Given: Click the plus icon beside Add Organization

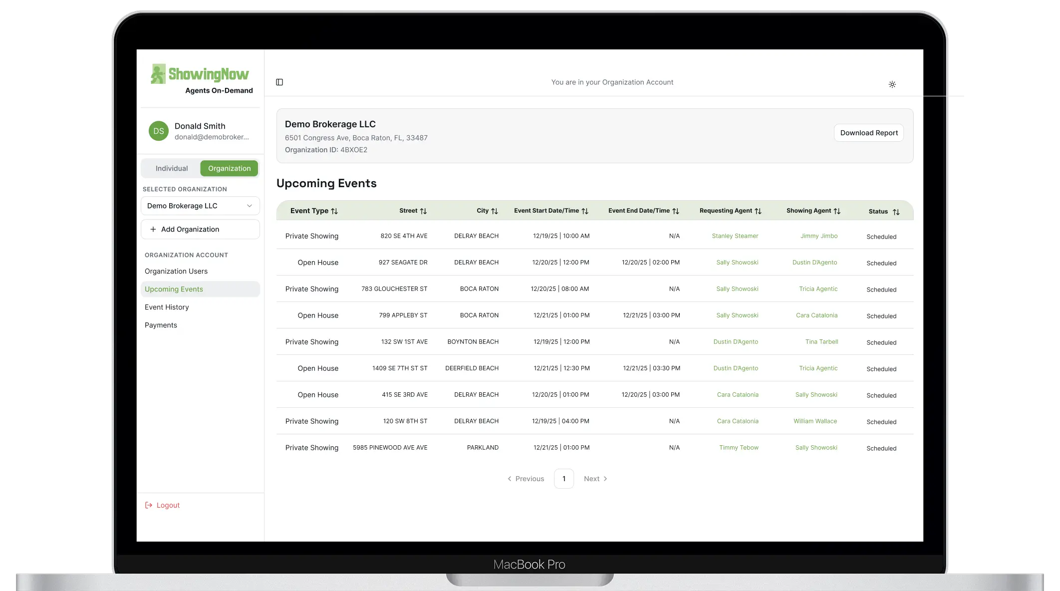Looking at the screenshot, I should pos(153,229).
